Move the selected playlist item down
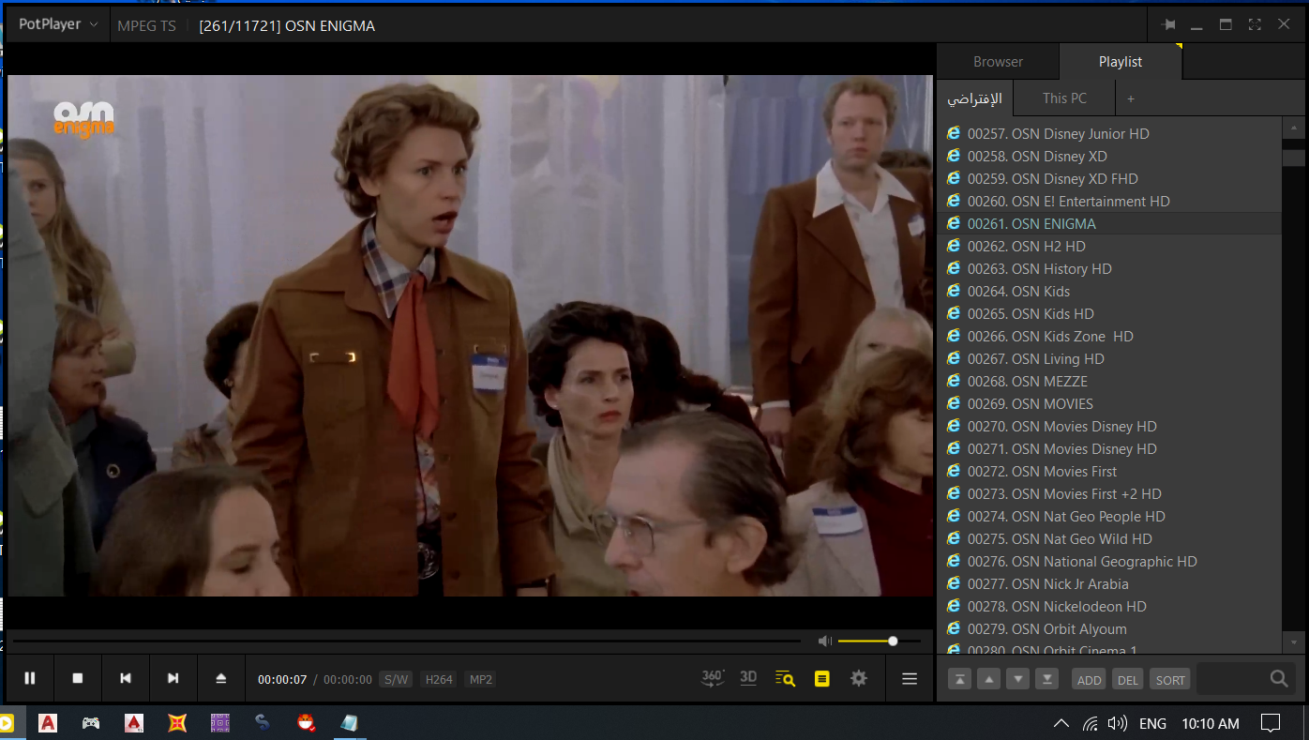 (x=1017, y=679)
